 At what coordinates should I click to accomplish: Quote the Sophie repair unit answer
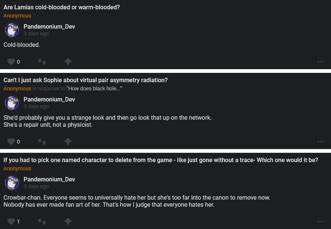click(42, 142)
